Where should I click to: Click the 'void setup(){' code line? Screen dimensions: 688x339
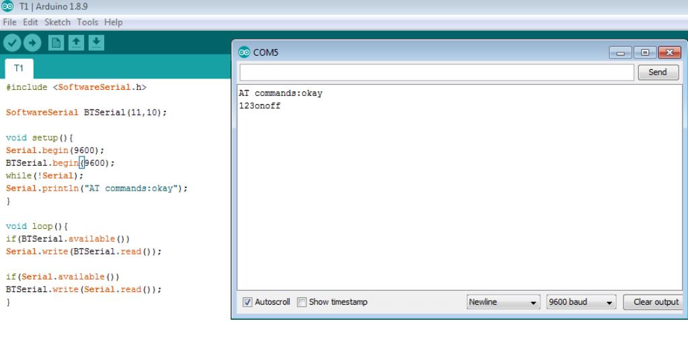point(39,138)
